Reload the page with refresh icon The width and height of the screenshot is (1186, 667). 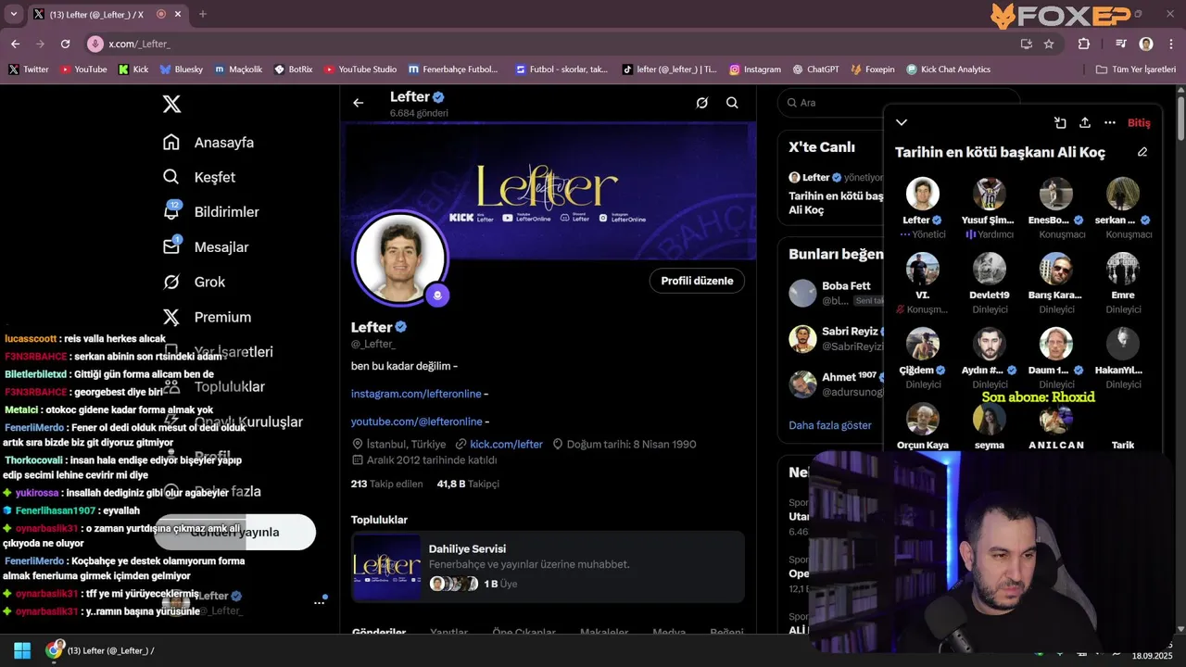pos(65,44)
